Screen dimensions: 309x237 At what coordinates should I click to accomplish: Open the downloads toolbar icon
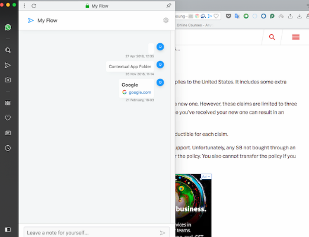(x=300, y=16)
